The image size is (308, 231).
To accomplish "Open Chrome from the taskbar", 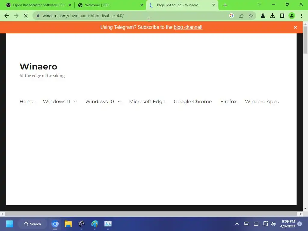I will [55, 224].
